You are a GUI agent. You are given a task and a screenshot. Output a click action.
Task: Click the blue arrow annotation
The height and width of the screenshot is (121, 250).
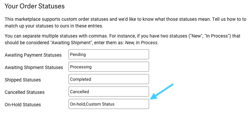pos(161,92)
